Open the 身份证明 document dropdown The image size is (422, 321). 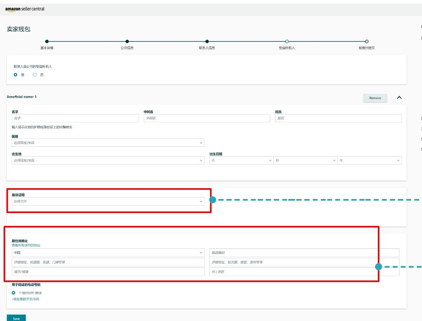tap(108, 201)
